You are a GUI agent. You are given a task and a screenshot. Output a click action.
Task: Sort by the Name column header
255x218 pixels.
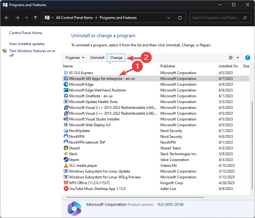tap(68, 66)
